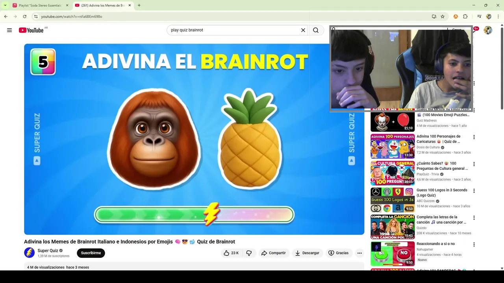Open the Adivina 100 Personajes de Caricaturas title
Image resolution: width=504 pixels, height=283 pixels.
[439, 139]
